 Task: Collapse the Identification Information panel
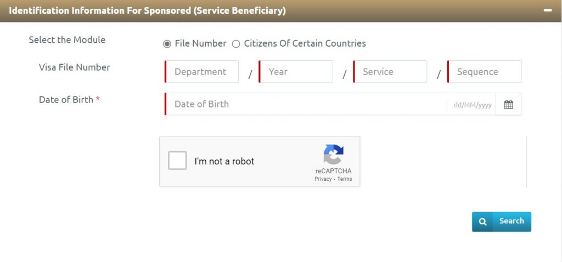pos(548,10)
